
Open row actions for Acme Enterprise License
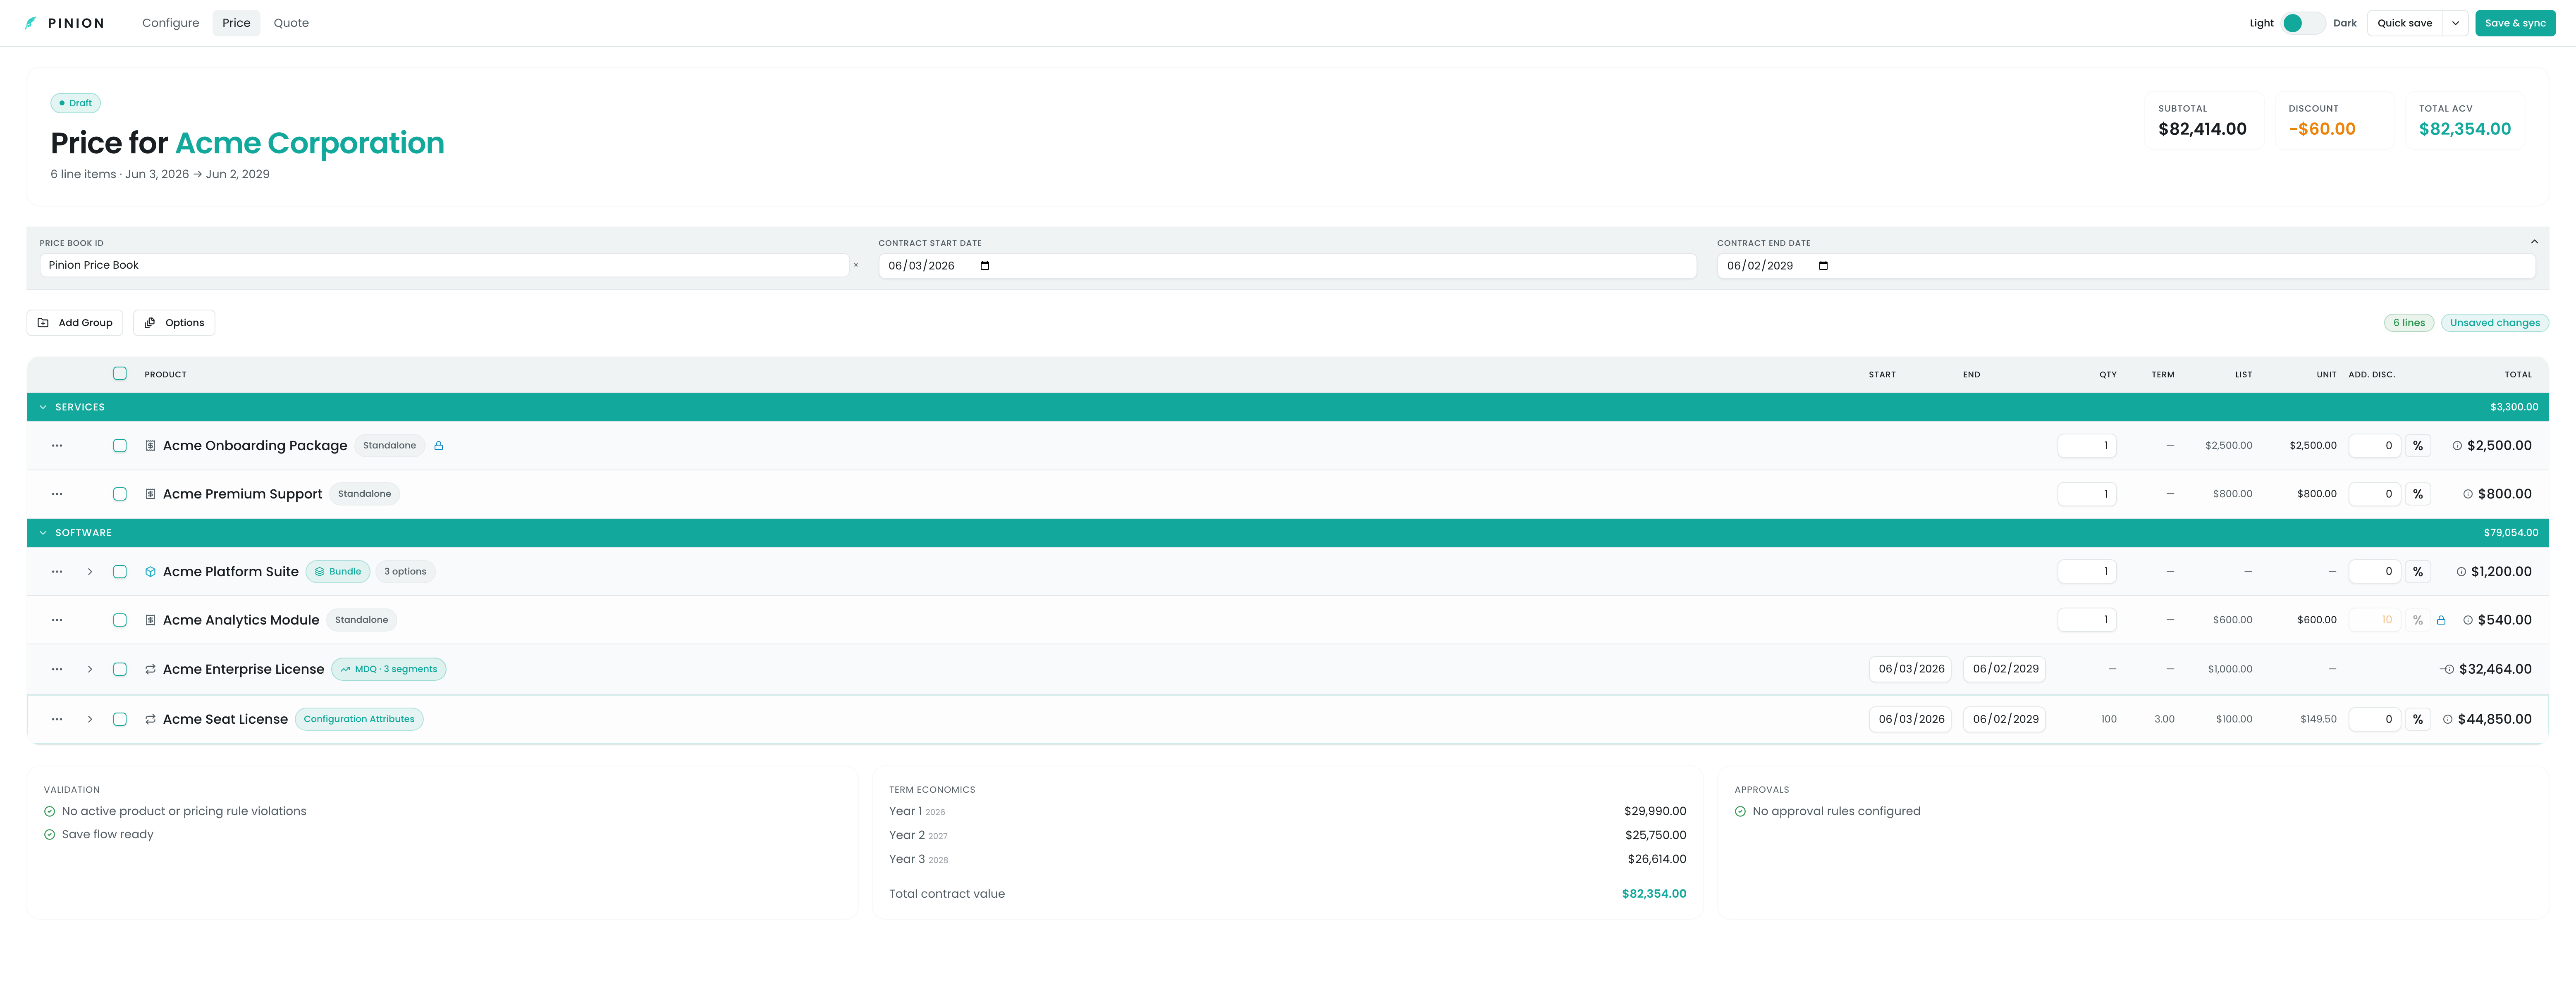pyautogui.click(x=57, y=669)
